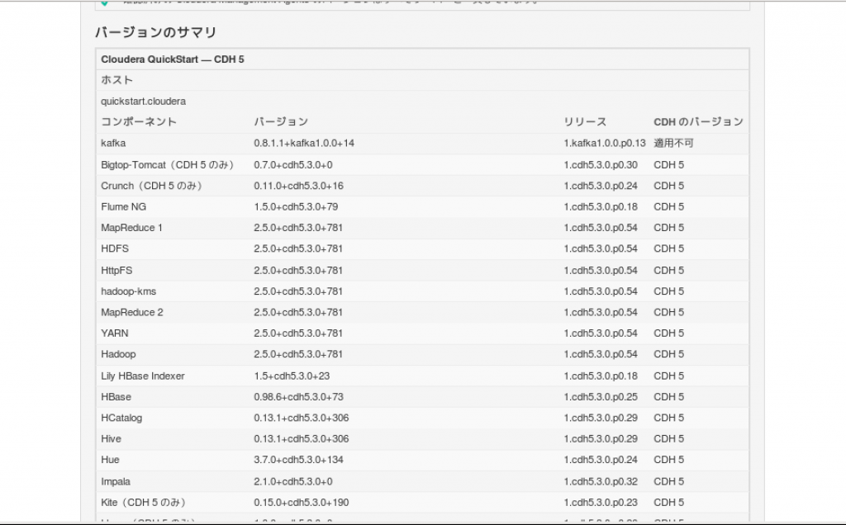Viewport: 846px width, 525px height.
Task: Click version 0.11.0+cdh5.3.0+16
Action: tap(299, 186)
